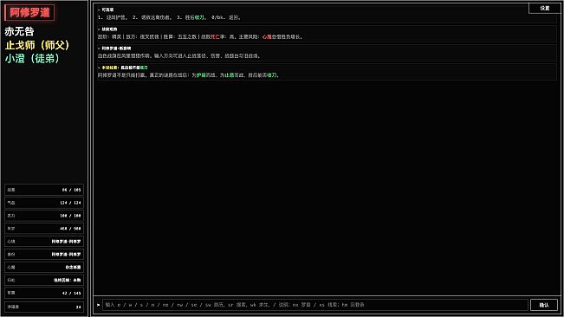Click the bottom stat row showing 24

(44, 307)
